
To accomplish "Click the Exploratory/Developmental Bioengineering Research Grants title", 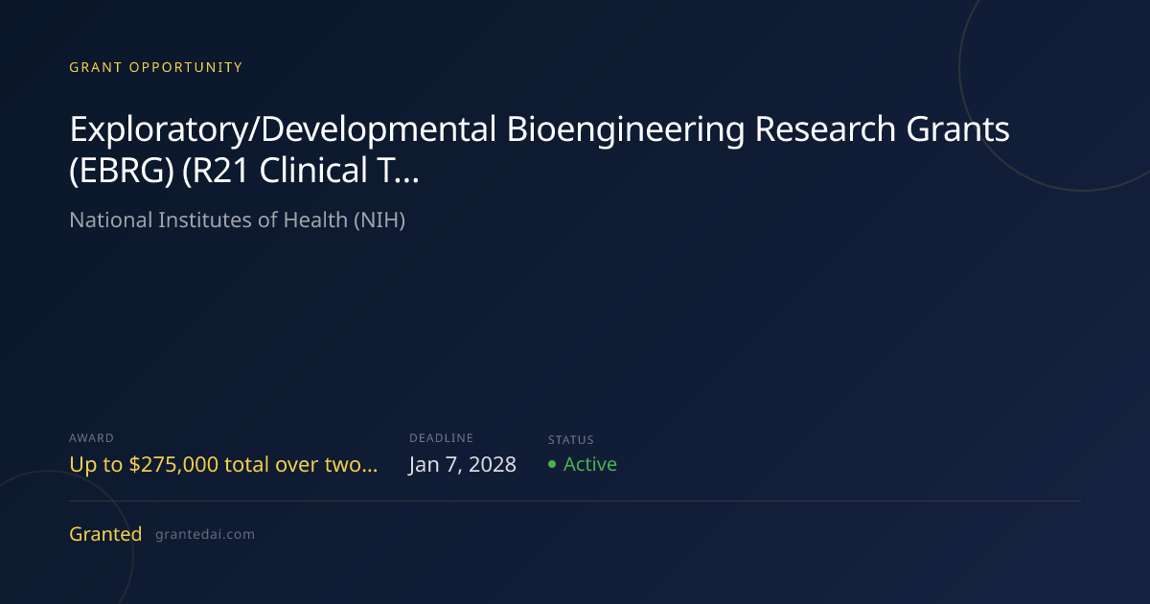I will tap(540, 151).
